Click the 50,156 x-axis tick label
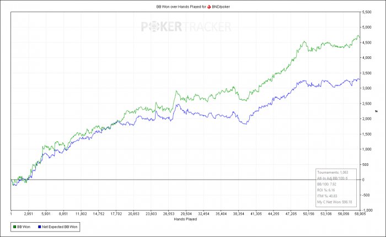The image size is (386, 237). pos(308,214)
